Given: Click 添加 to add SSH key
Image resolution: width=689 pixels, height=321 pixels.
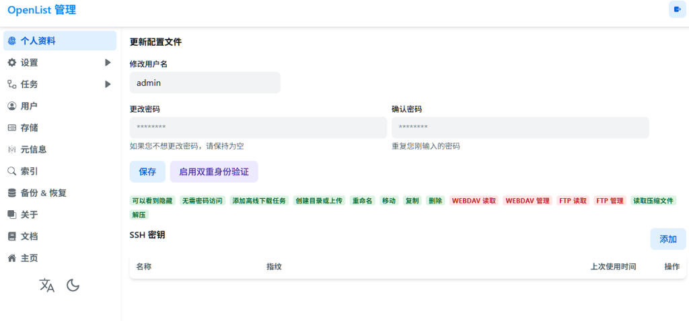Looking at the screenshot, I should pos(668,239).
